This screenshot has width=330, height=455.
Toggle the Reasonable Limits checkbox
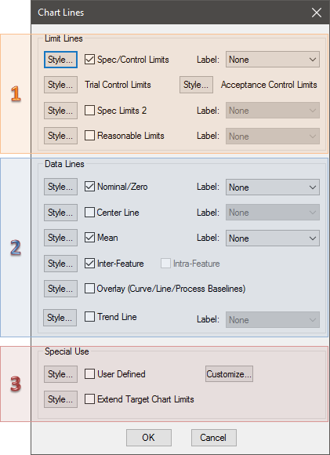[x=89, y=136]
